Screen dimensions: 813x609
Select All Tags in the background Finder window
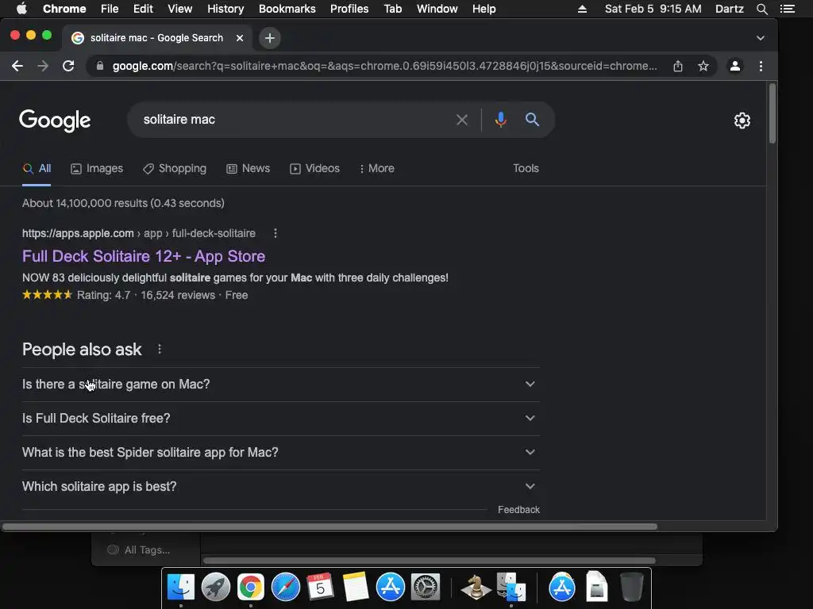[138, 550]
